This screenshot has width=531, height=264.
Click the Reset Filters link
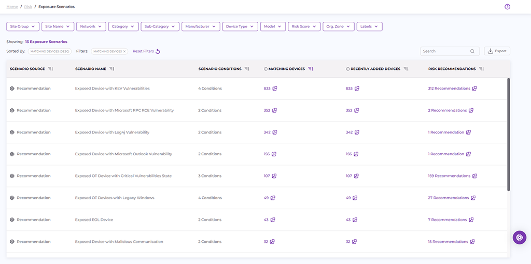[x=146, y=51]
